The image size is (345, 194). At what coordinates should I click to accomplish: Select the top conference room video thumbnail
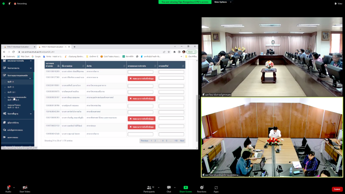click(272, 56)
